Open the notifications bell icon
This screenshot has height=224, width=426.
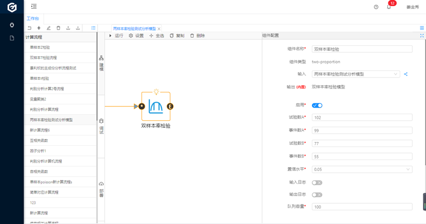pyautogui.click(x=389, y=7)
